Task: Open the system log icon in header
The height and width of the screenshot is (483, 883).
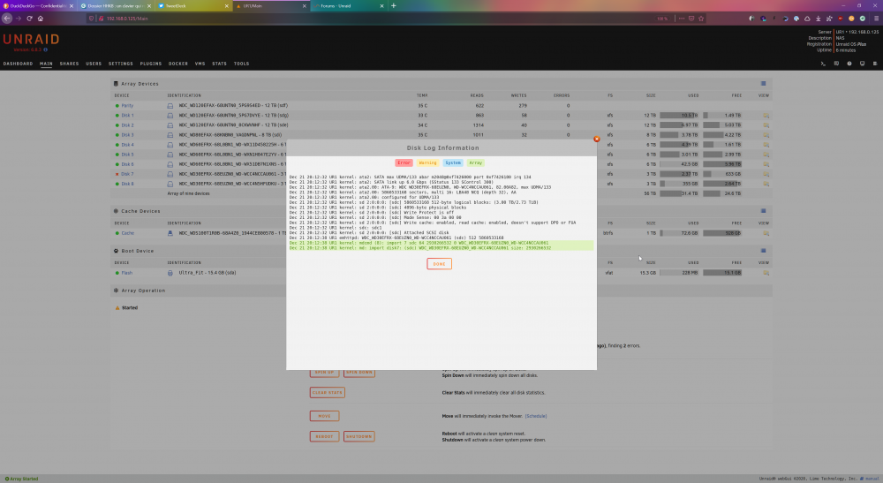Action: (875, 64)
